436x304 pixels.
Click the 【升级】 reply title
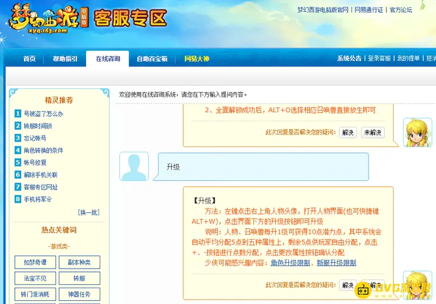204,200
